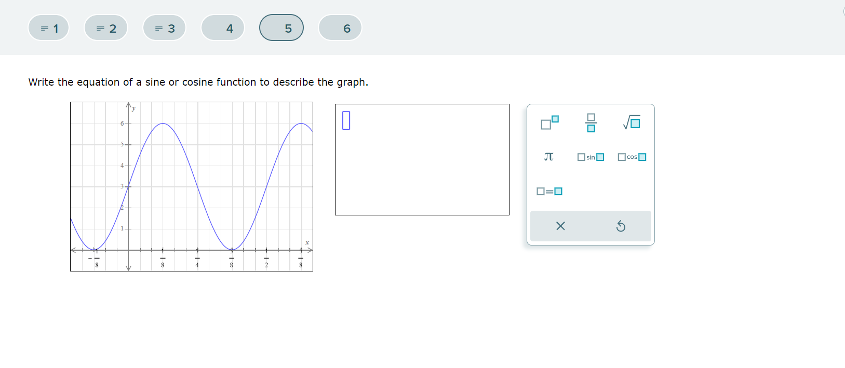Go to question 4
Image resolution: width=845 pixels, height=368 pixels.
(223, 28)
